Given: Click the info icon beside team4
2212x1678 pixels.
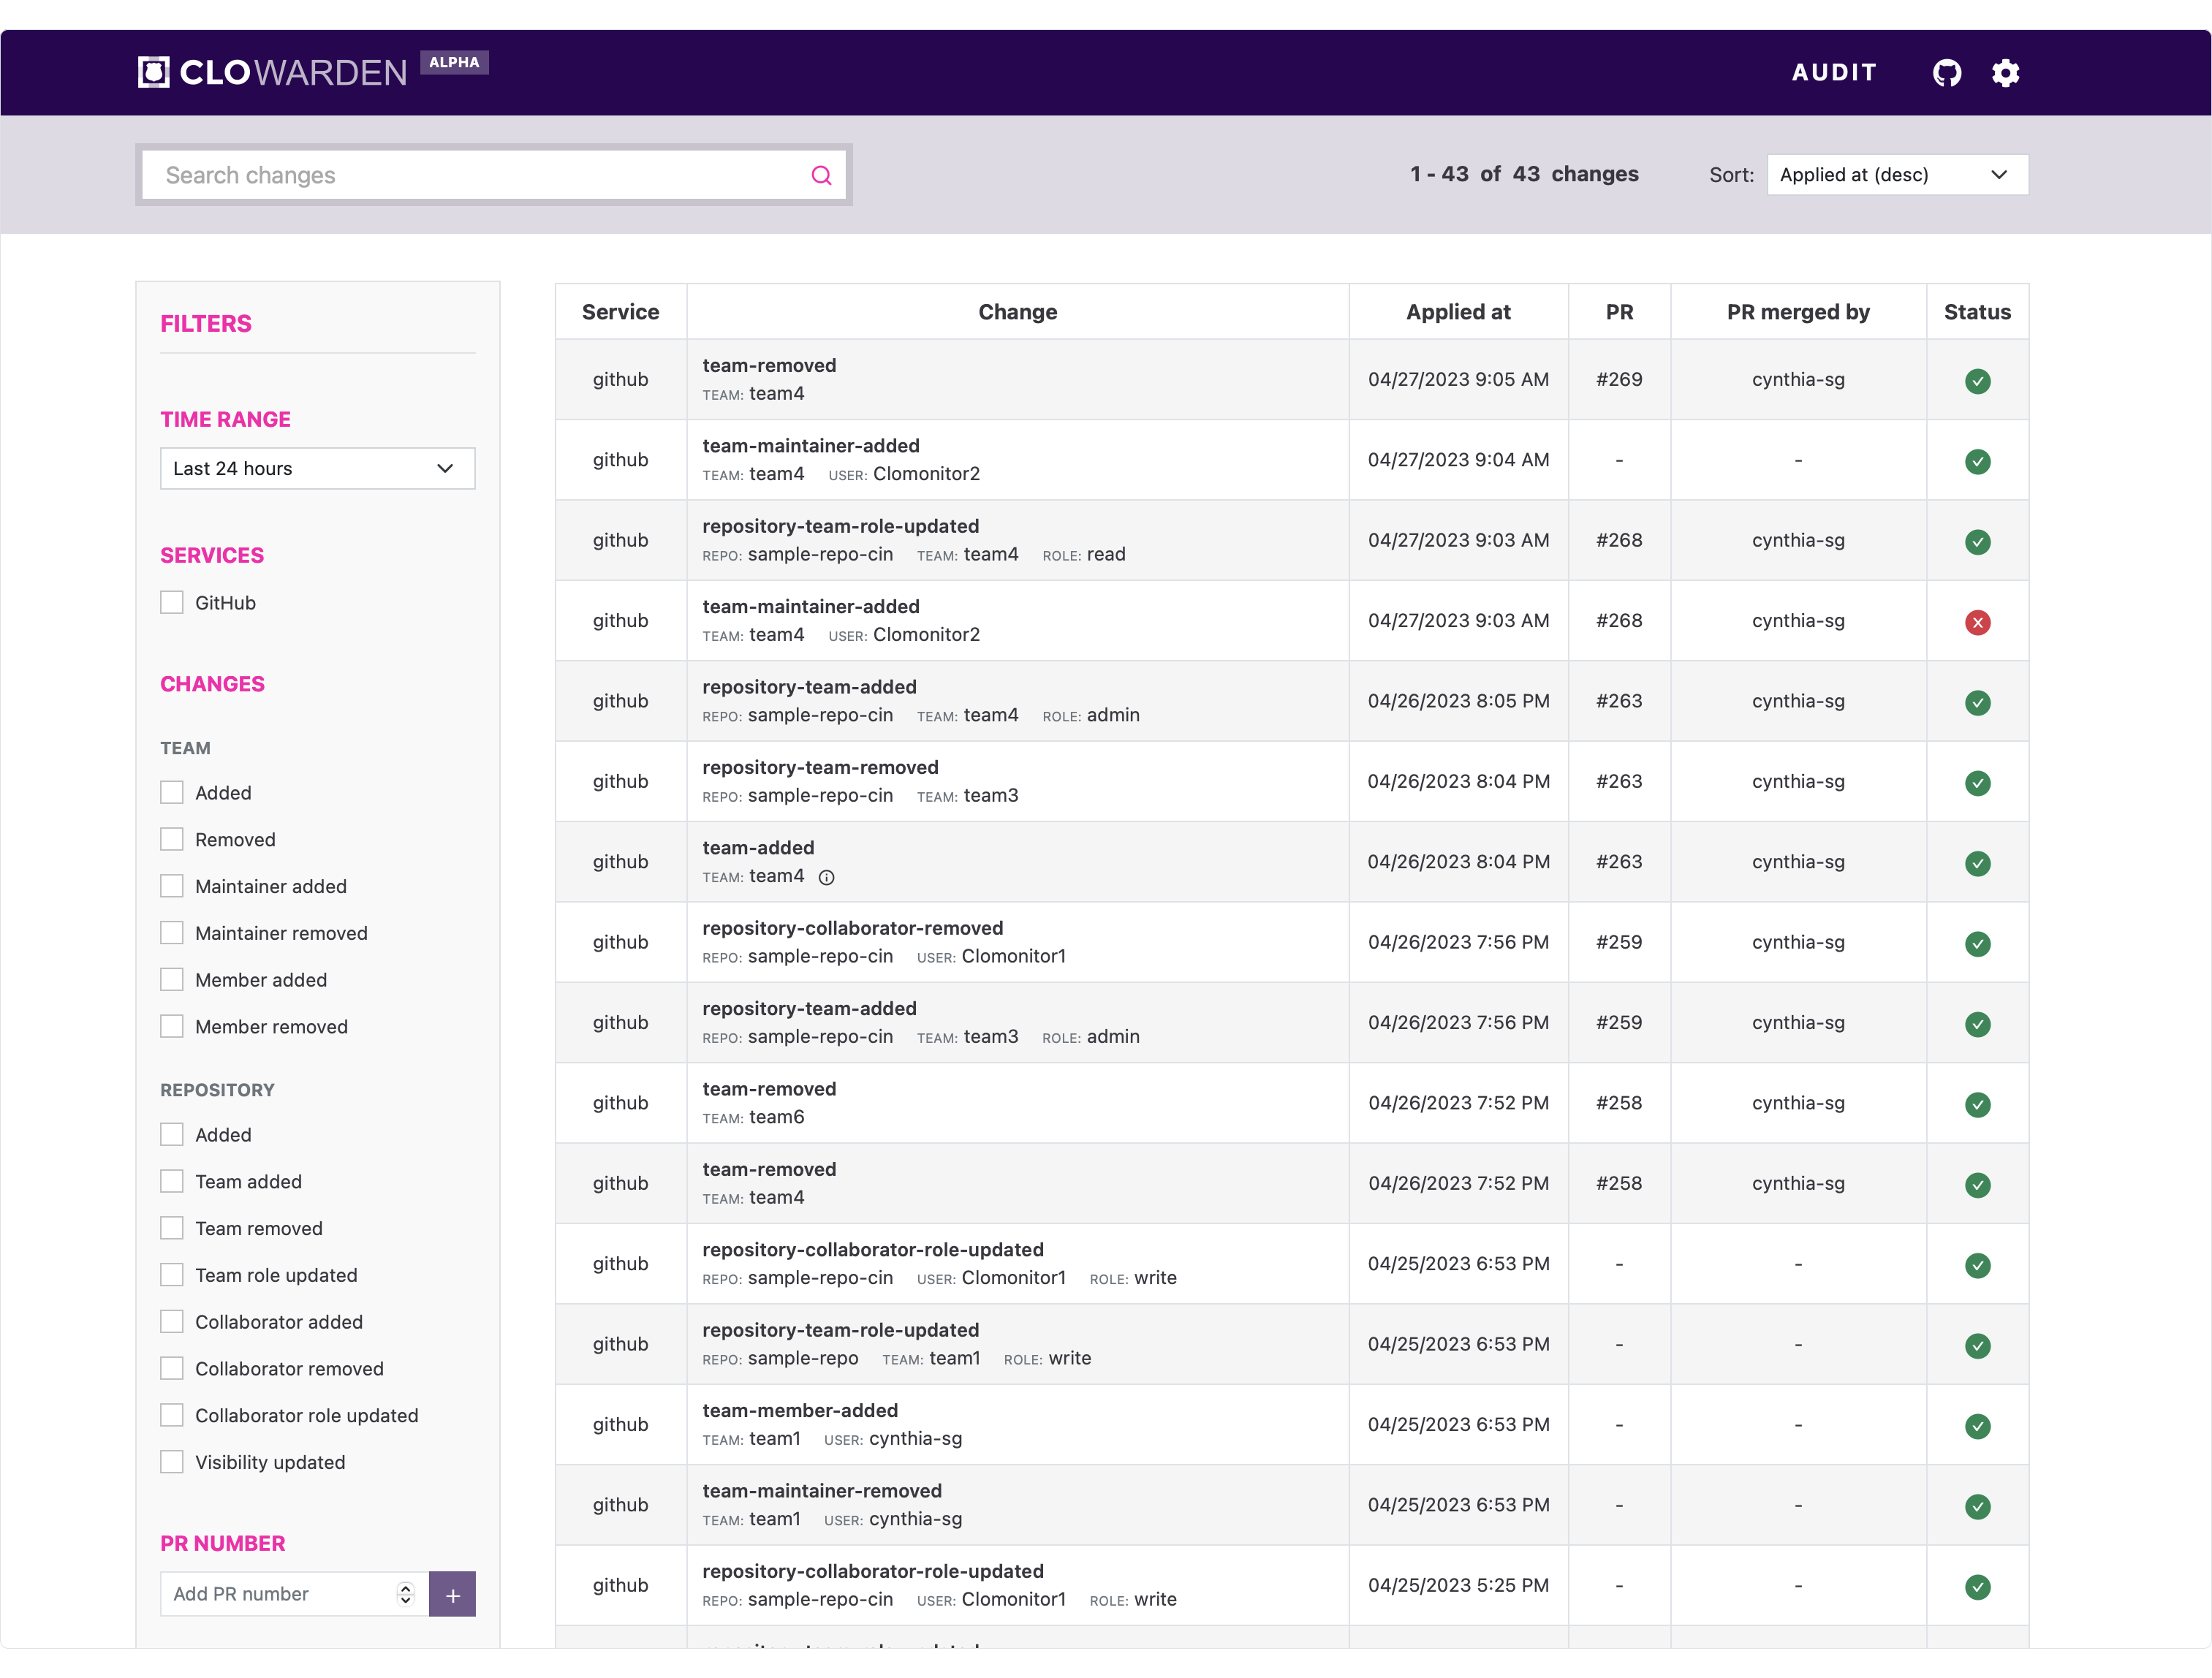Looking at the screenshot, I should point(826,878).
